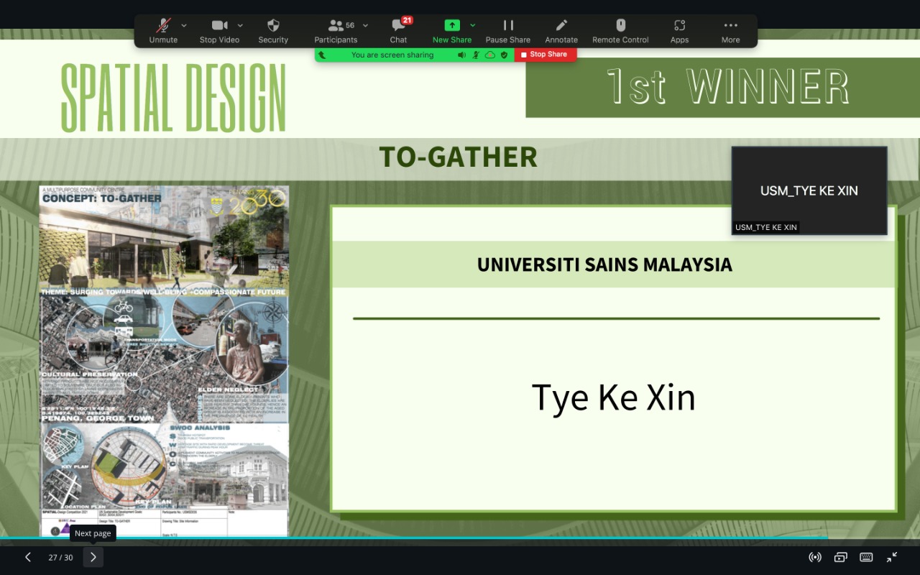Go to next page arrow

click(x=93, y=557)
